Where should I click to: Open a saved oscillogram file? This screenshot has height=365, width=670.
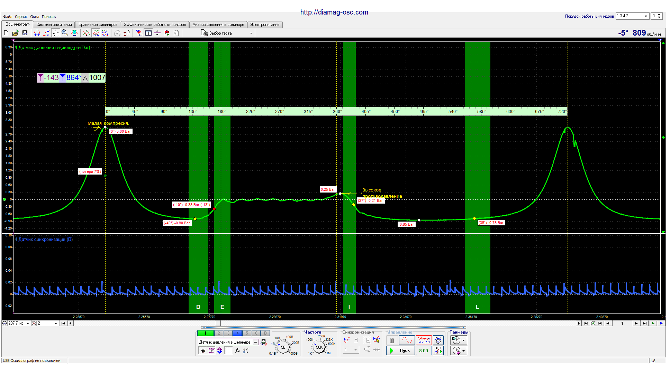16,33
